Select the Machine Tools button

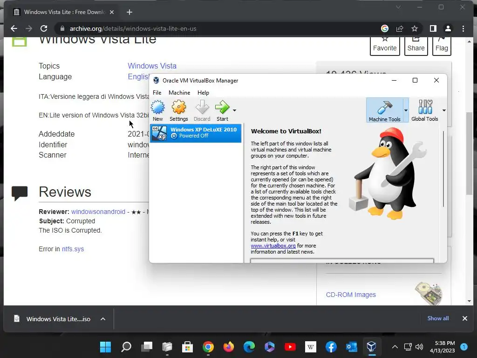pyautogui.click(x=384, y=110)
